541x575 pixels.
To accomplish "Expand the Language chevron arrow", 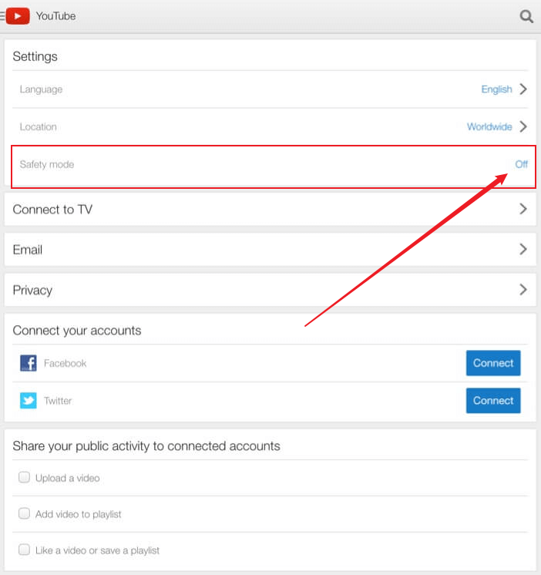I will click(x=523, y=89).
